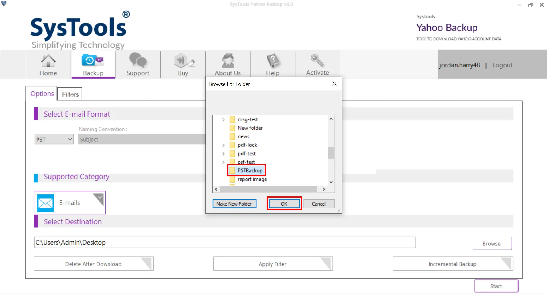547x294 pixels.
Task: Expand the pdf-lock folder
Action: (x=223, y=145)
